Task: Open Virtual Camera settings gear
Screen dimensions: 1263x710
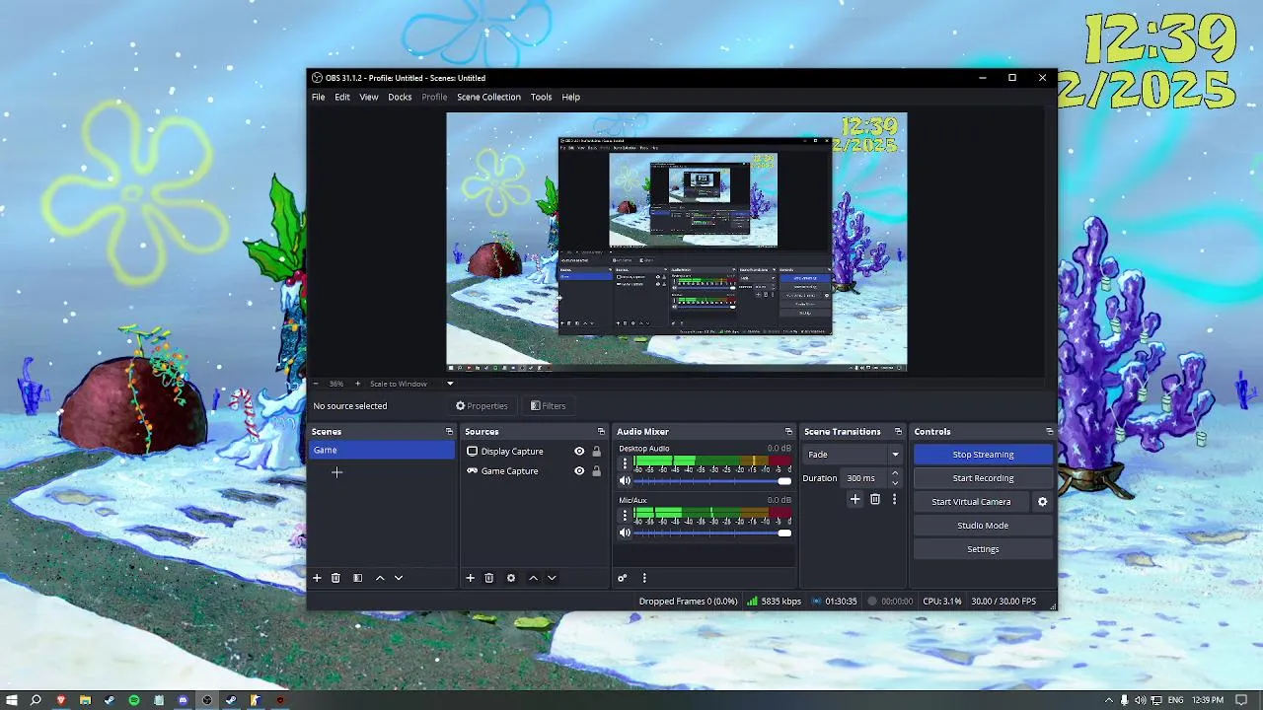Action: tap(1042, 502)
